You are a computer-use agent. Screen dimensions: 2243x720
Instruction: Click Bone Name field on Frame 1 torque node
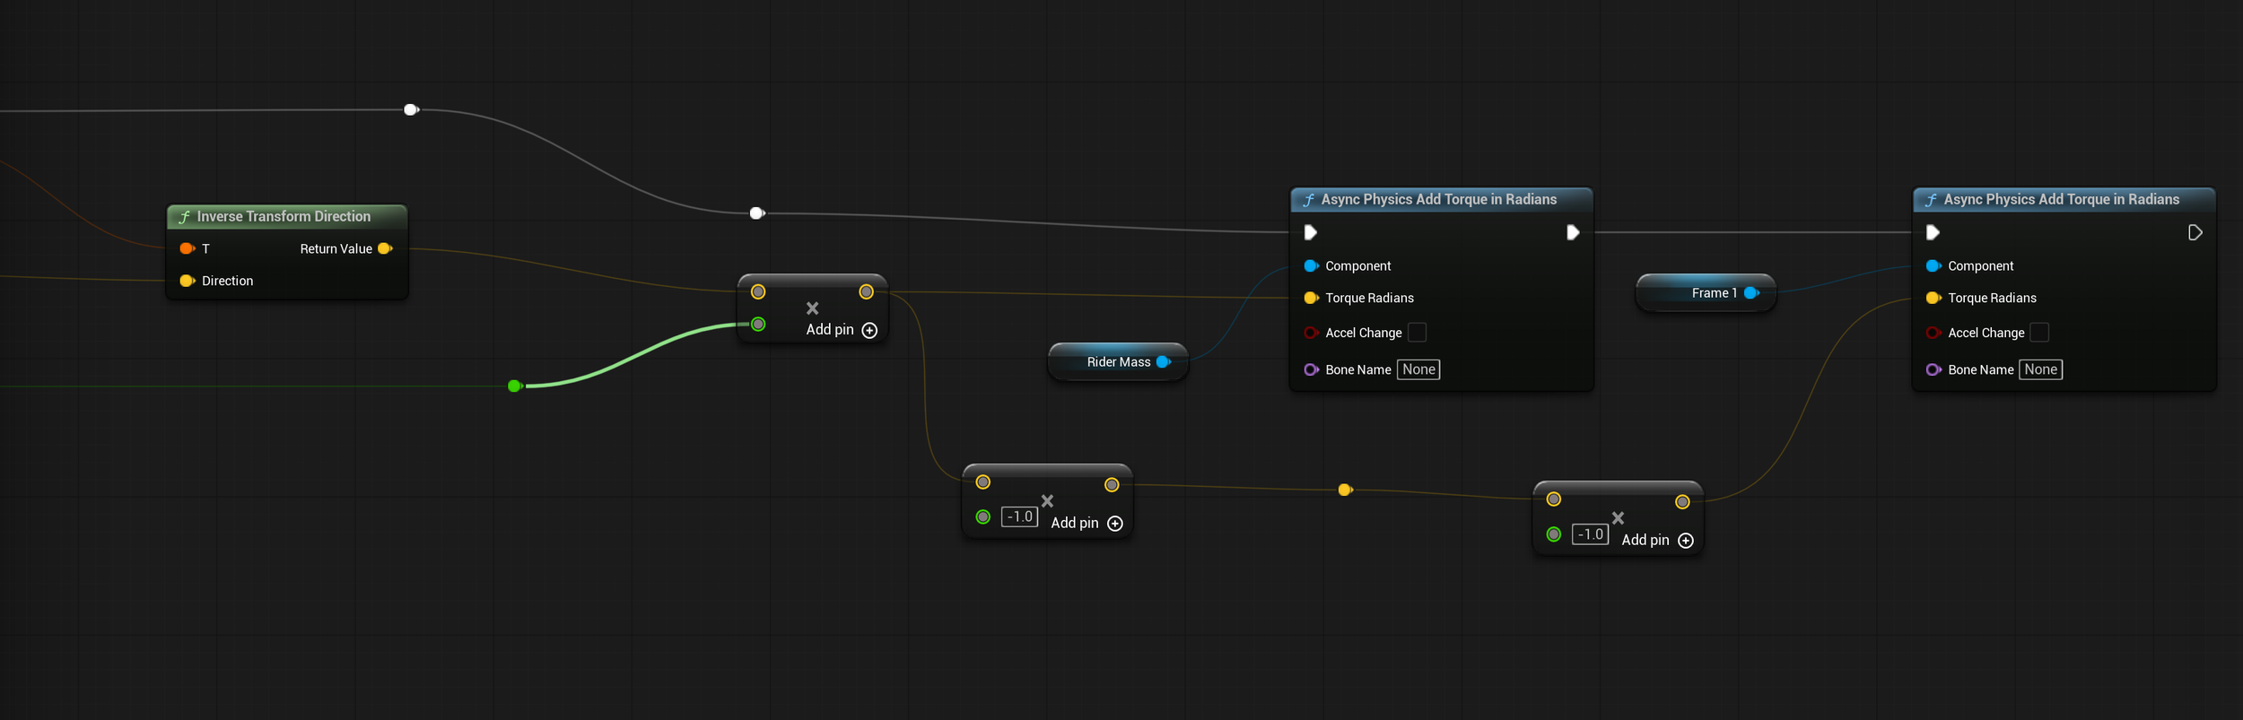pos(2040,369)
